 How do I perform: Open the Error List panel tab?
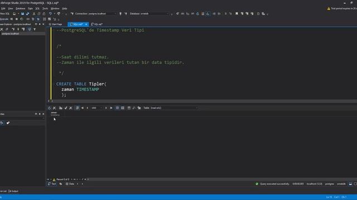coord(3,191)
